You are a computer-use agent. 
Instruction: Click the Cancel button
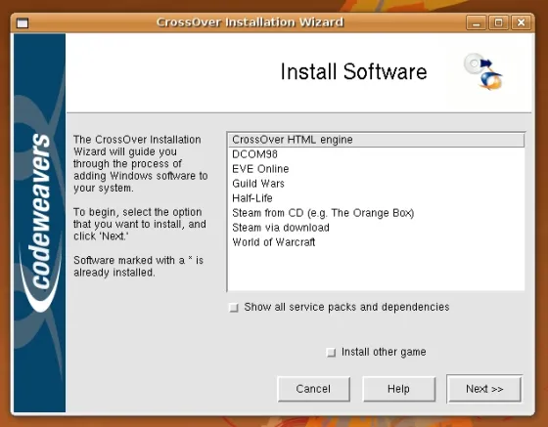pos(313,389)
